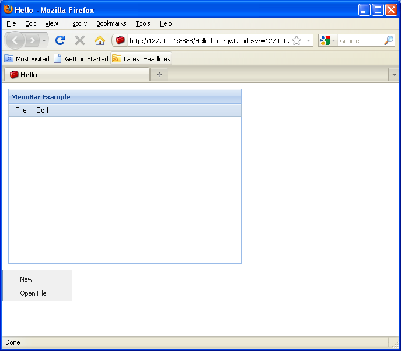The width and height of the screenshot is (401, 351).
Task: Open the Getting Started bookmark
Action: tap(81, 59)
